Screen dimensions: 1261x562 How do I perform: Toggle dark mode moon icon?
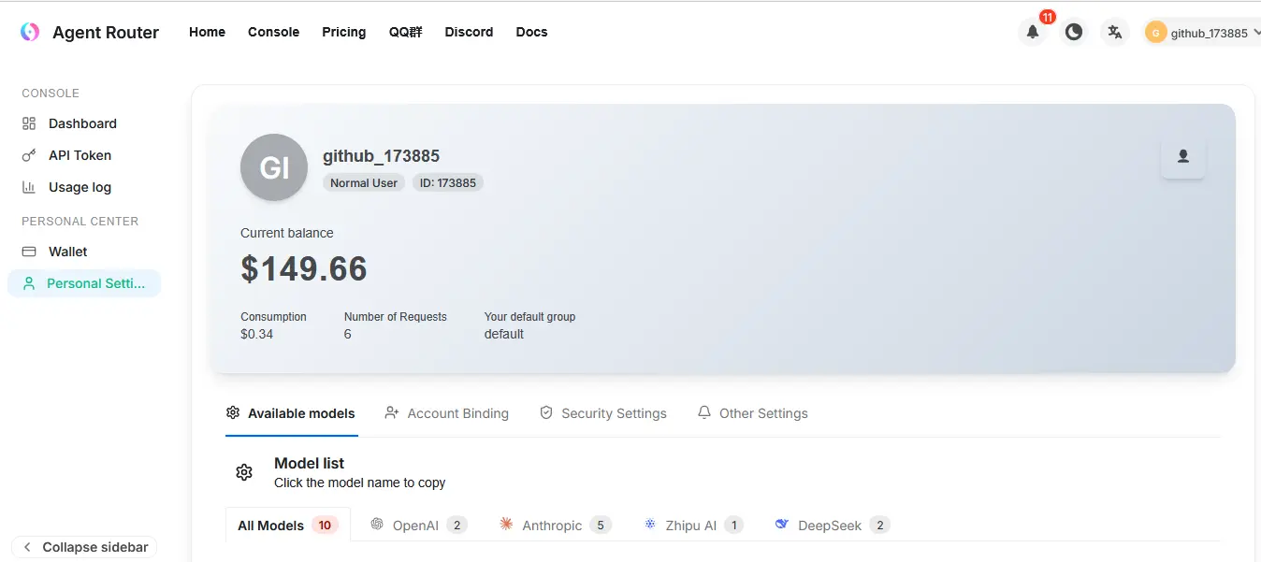pos(1074,32)
